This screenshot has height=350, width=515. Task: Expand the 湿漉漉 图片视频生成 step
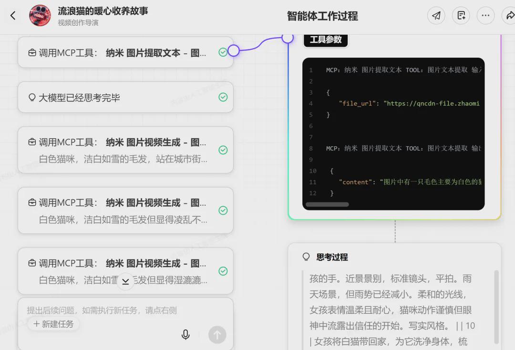[125, 271]
